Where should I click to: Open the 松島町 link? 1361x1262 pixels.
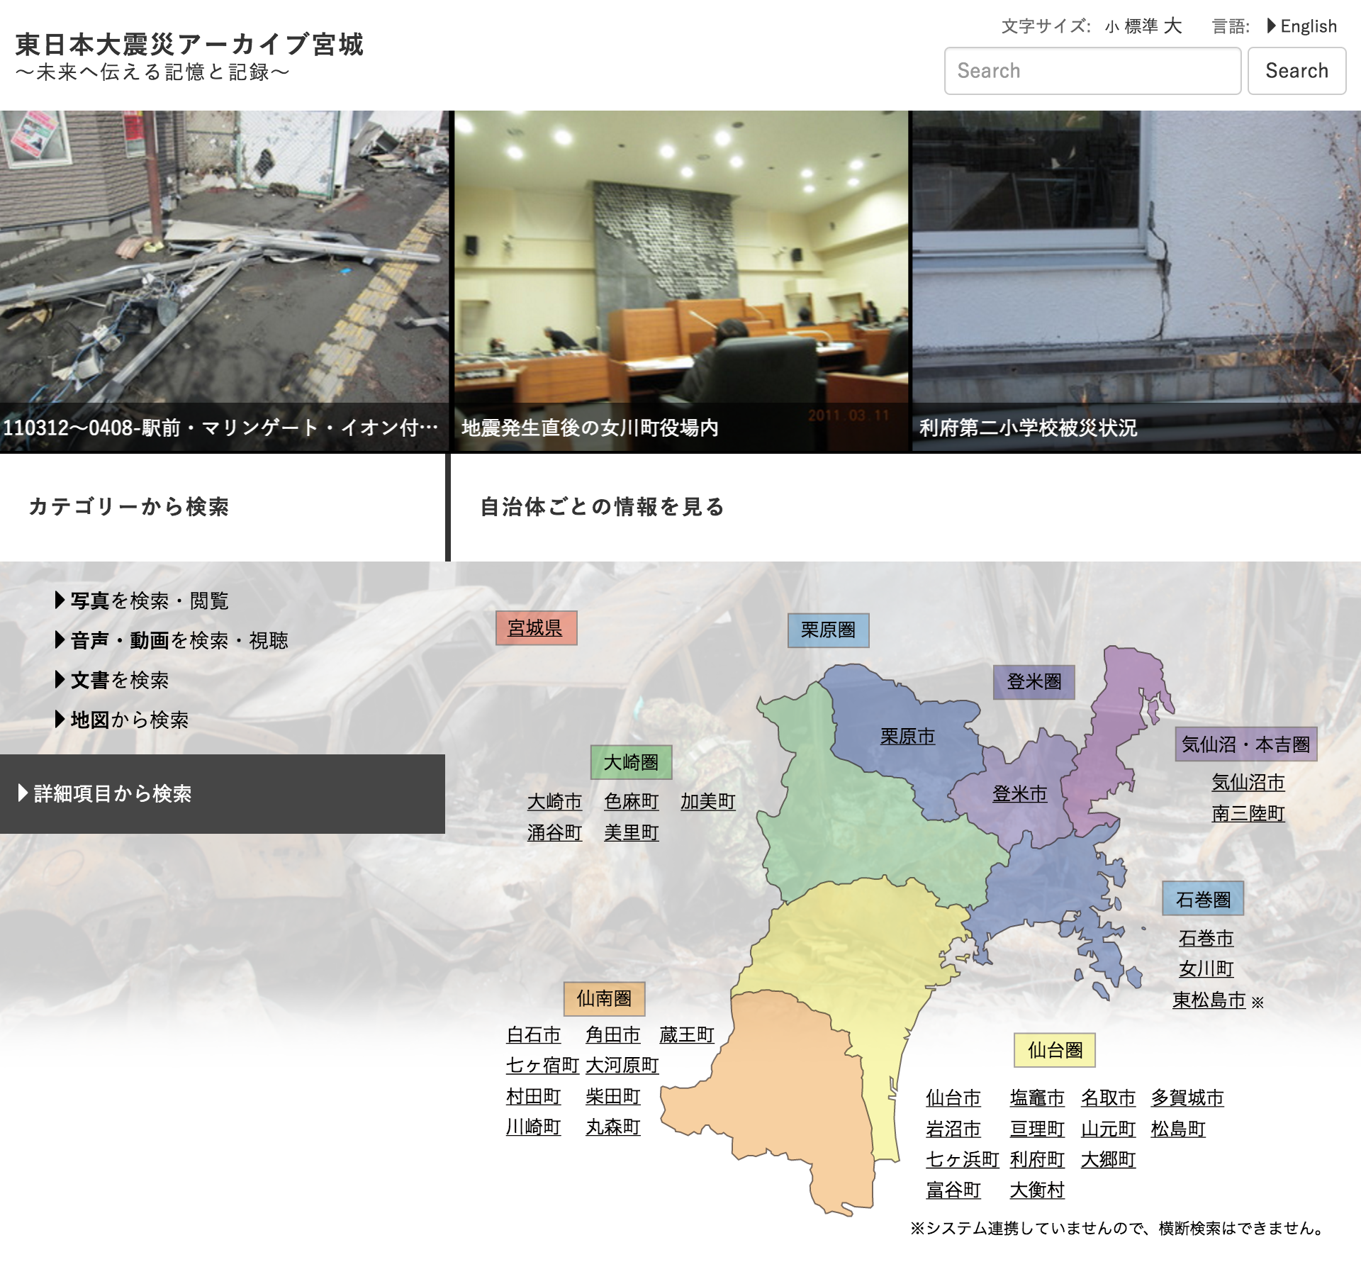(1178, 1129)
